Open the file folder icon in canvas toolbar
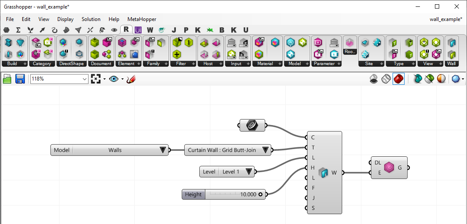This screenshot has width=467, height=224. [x=7, y=79]
